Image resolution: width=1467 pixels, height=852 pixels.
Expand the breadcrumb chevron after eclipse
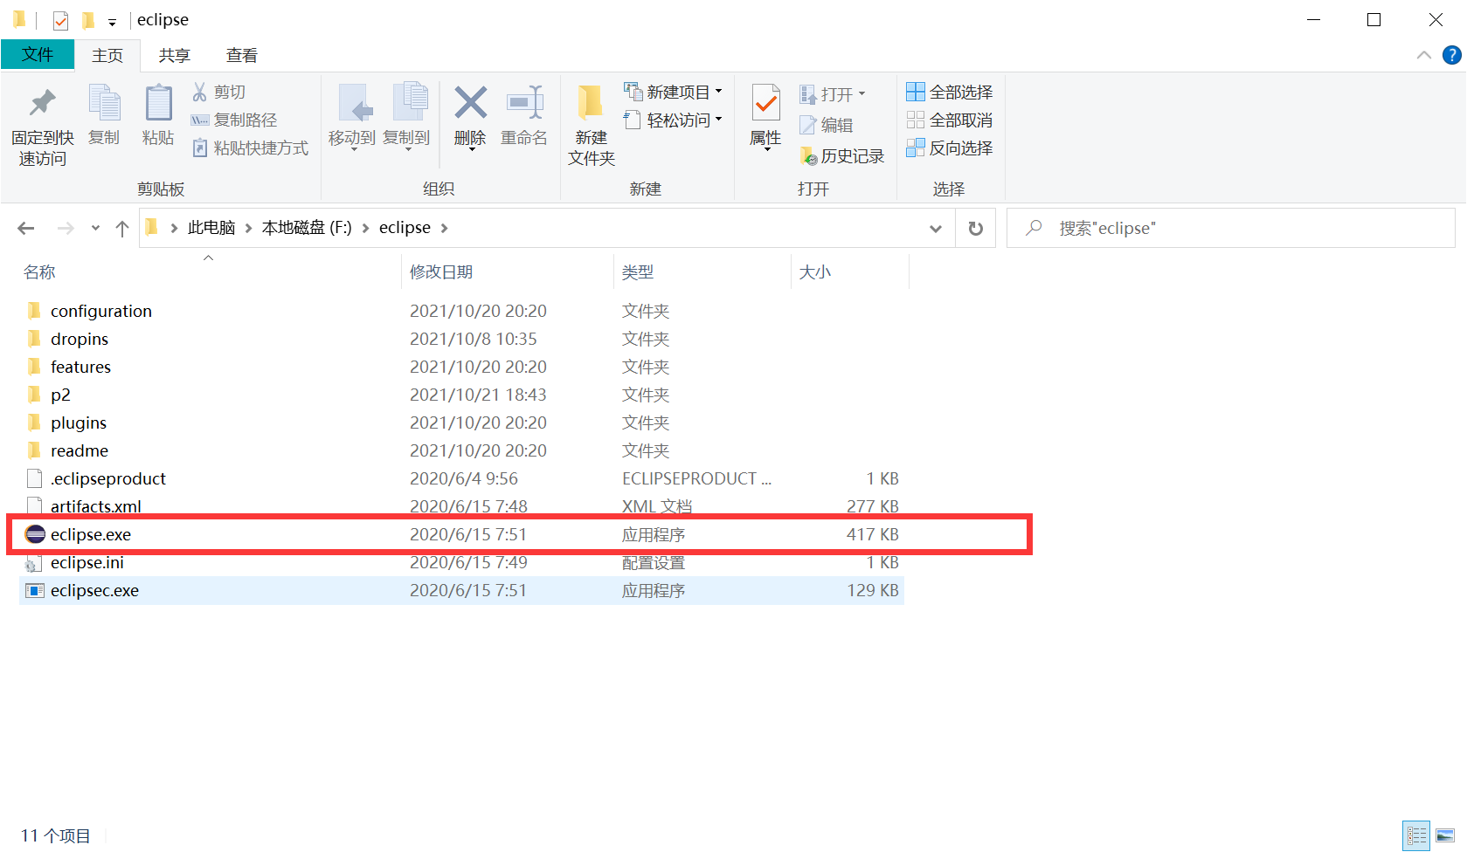coord(444,228)
